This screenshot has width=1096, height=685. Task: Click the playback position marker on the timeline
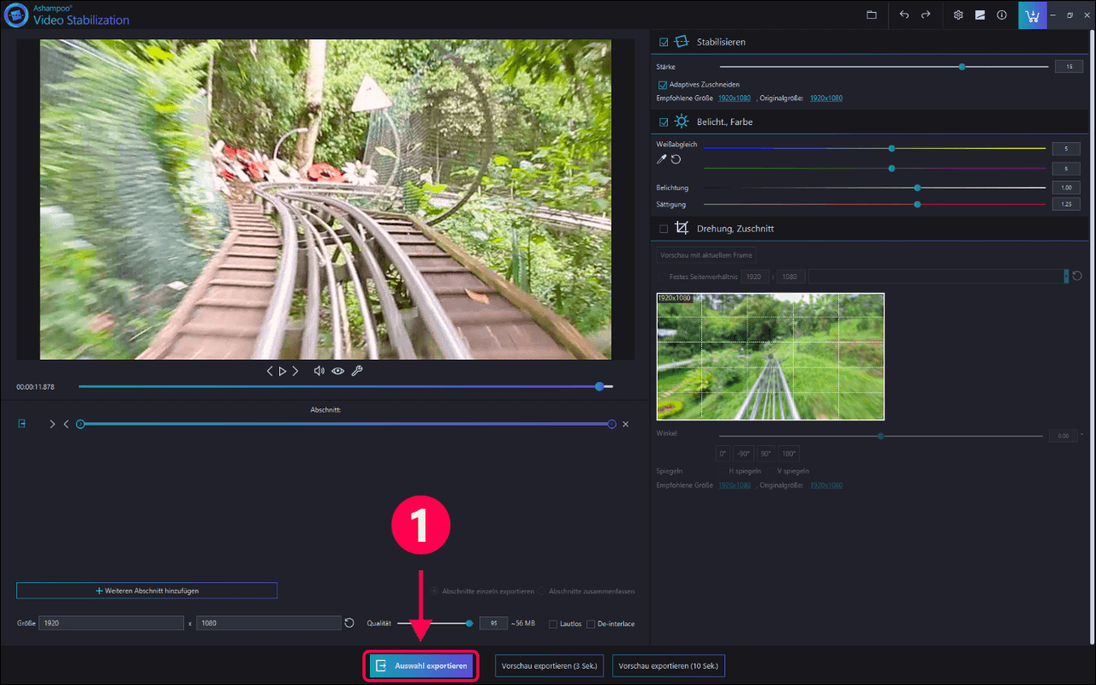pos(599,387)
